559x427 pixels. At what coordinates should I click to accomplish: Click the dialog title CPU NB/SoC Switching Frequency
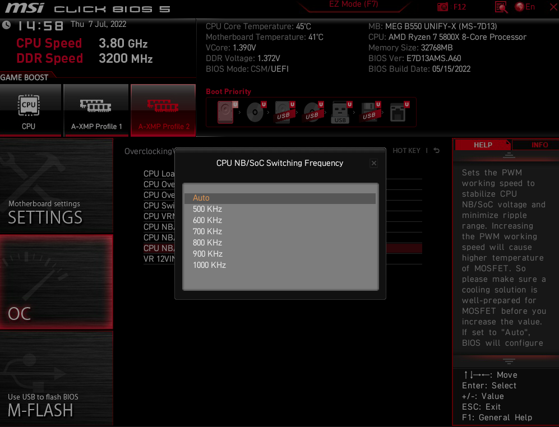click(x=280, y=163)
